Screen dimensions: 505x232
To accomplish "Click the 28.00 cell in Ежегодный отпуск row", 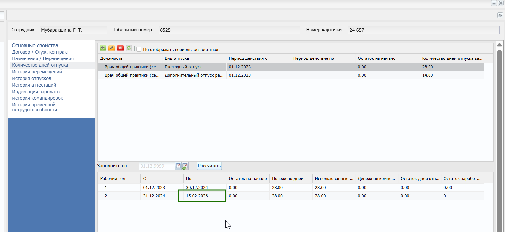I will (x=452, y=67).
